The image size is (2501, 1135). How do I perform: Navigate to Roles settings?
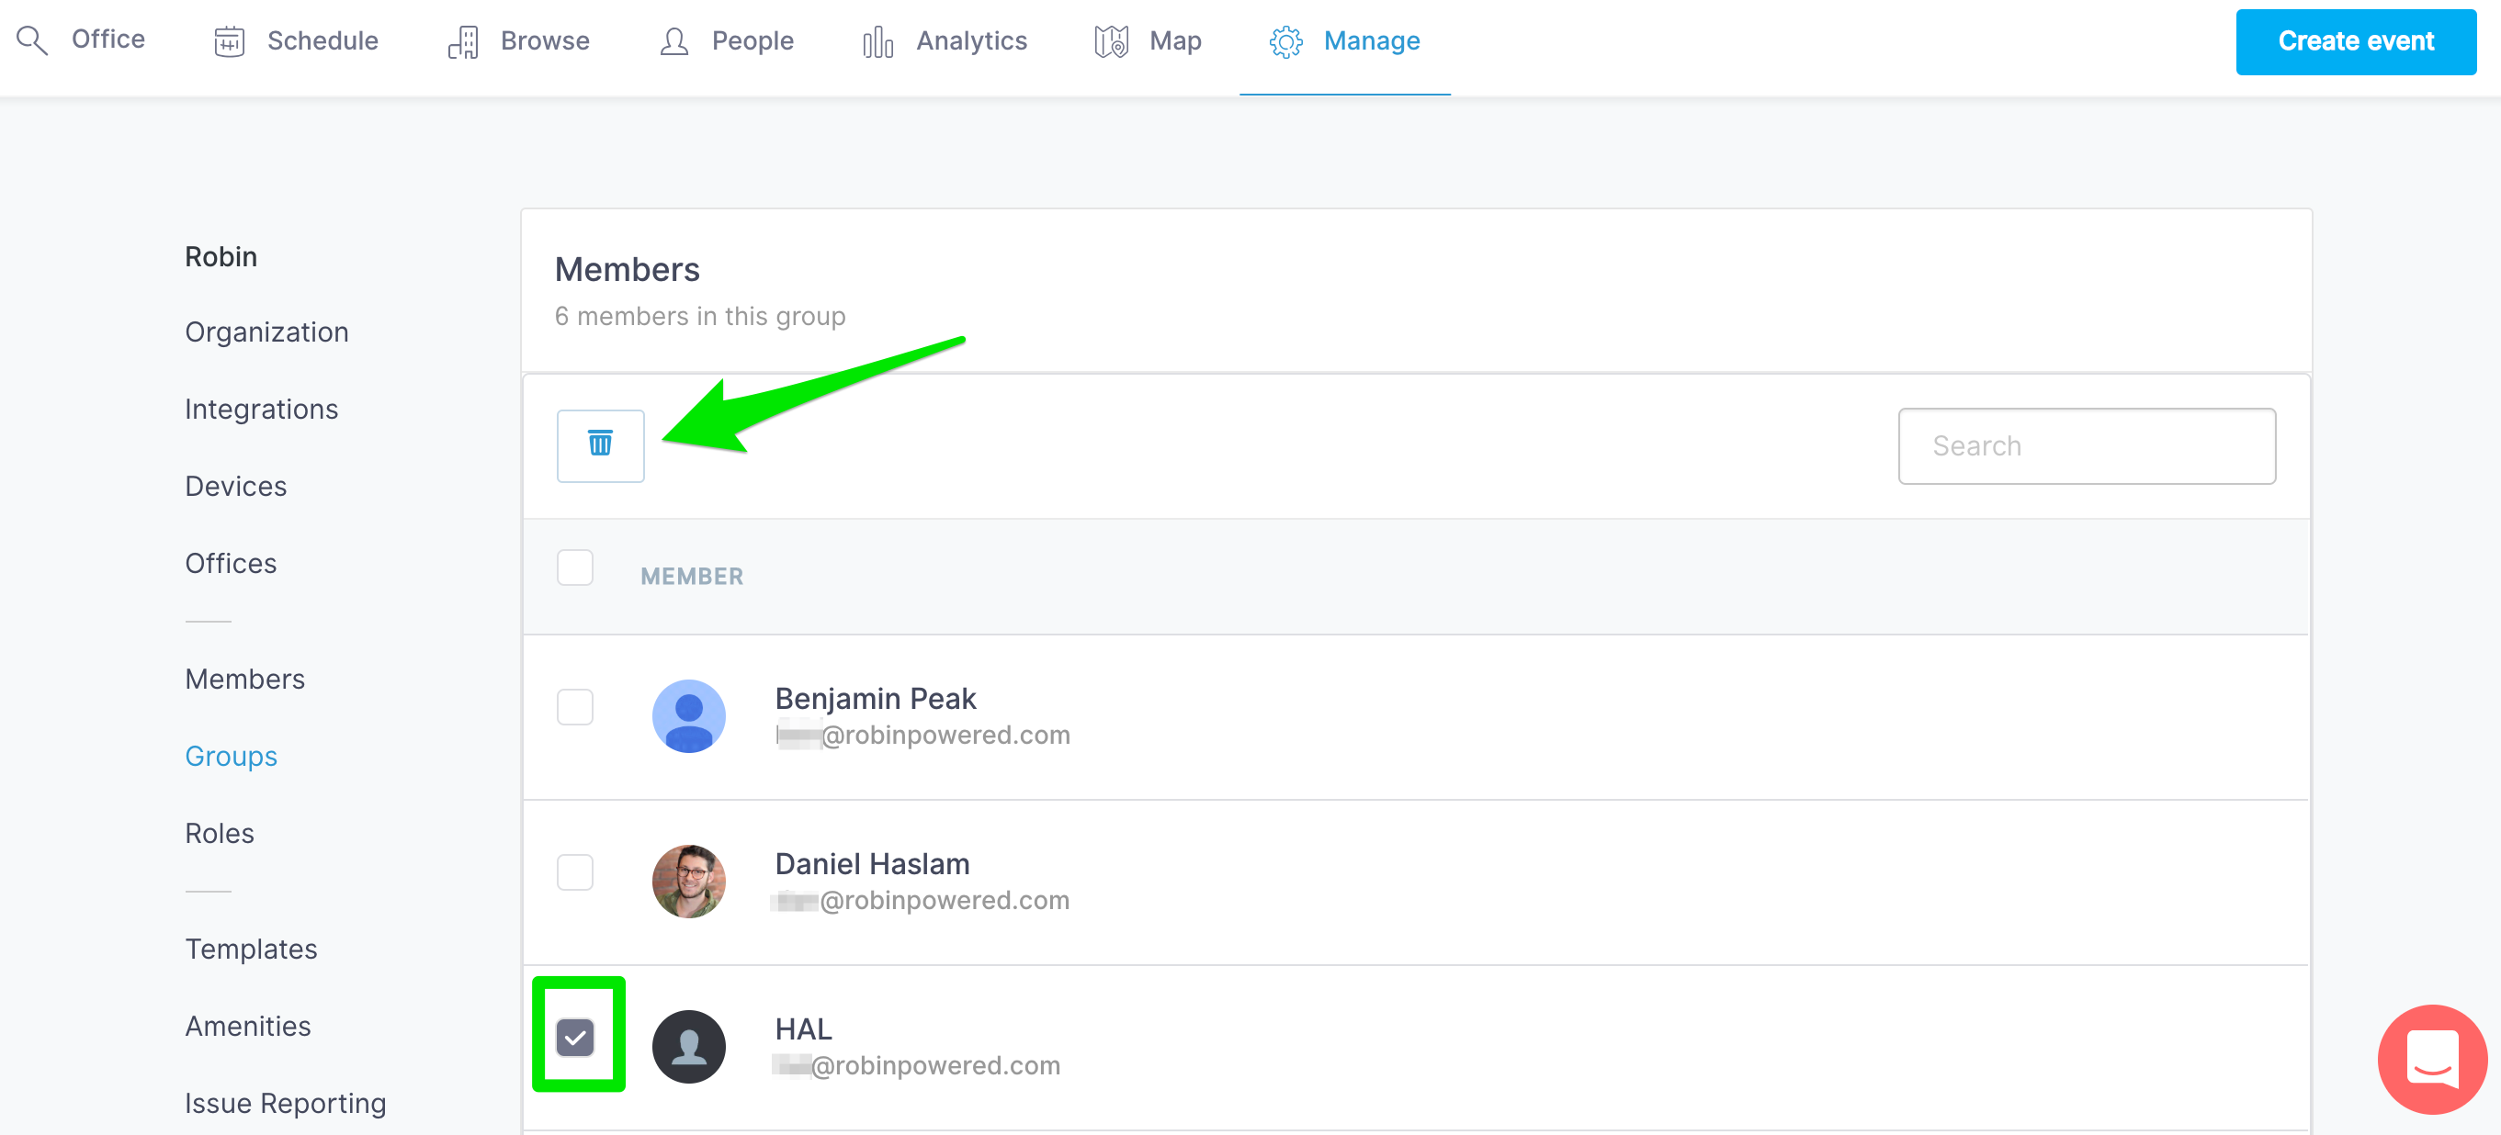pyautogui.click(x=219, y=832)
